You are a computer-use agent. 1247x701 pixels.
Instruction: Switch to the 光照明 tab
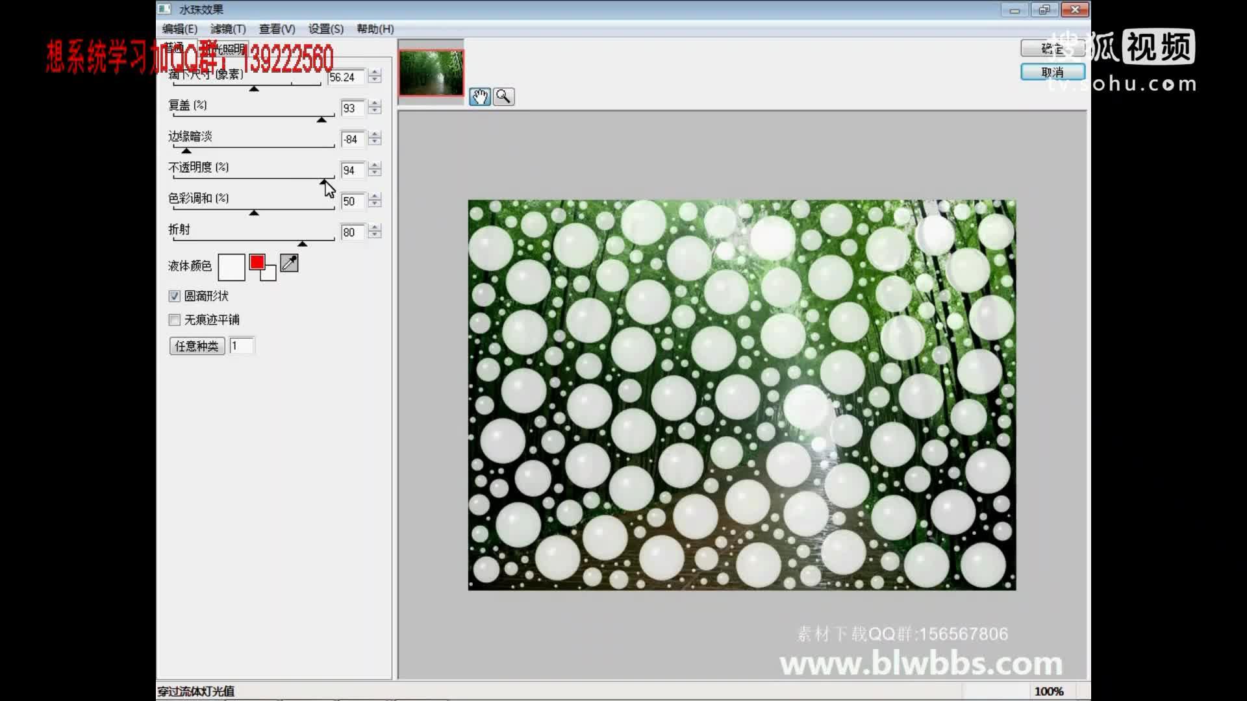click(229, 49)
